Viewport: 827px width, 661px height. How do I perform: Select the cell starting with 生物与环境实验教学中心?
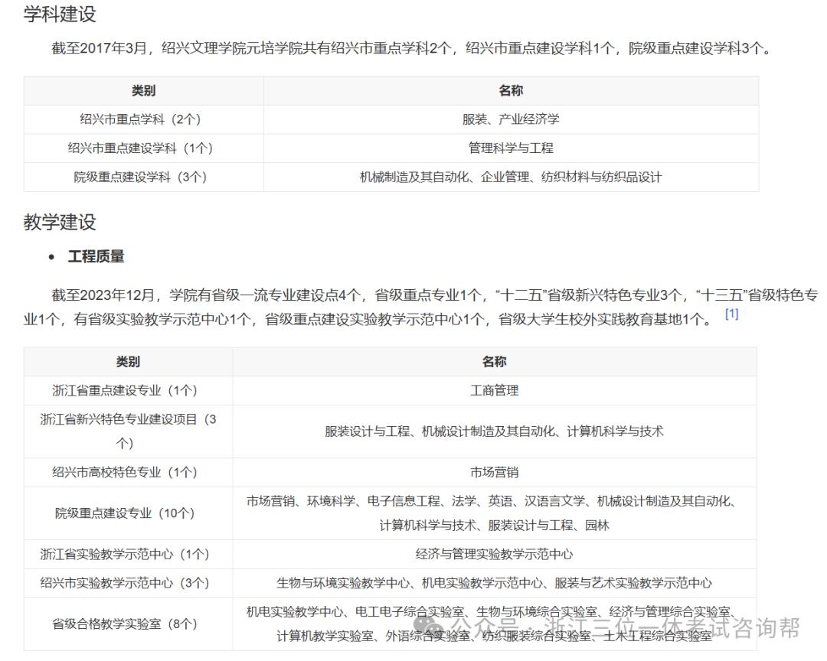[x=495, y=583]
